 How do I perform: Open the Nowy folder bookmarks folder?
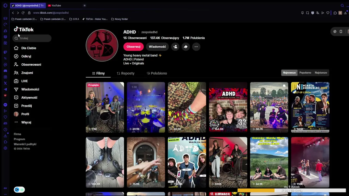[120, 19]
